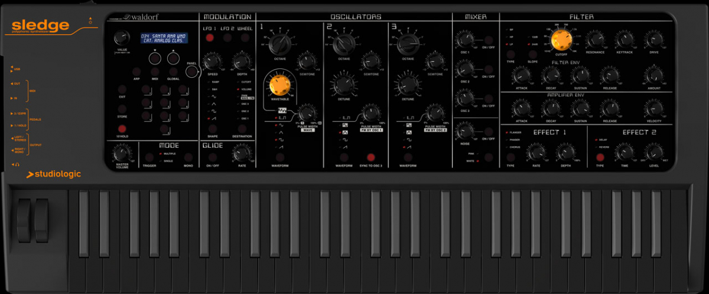Click the Filter RESONANCE knob
Image resolution: width=709 pixels, height=294 pixels.
[595, 40]
